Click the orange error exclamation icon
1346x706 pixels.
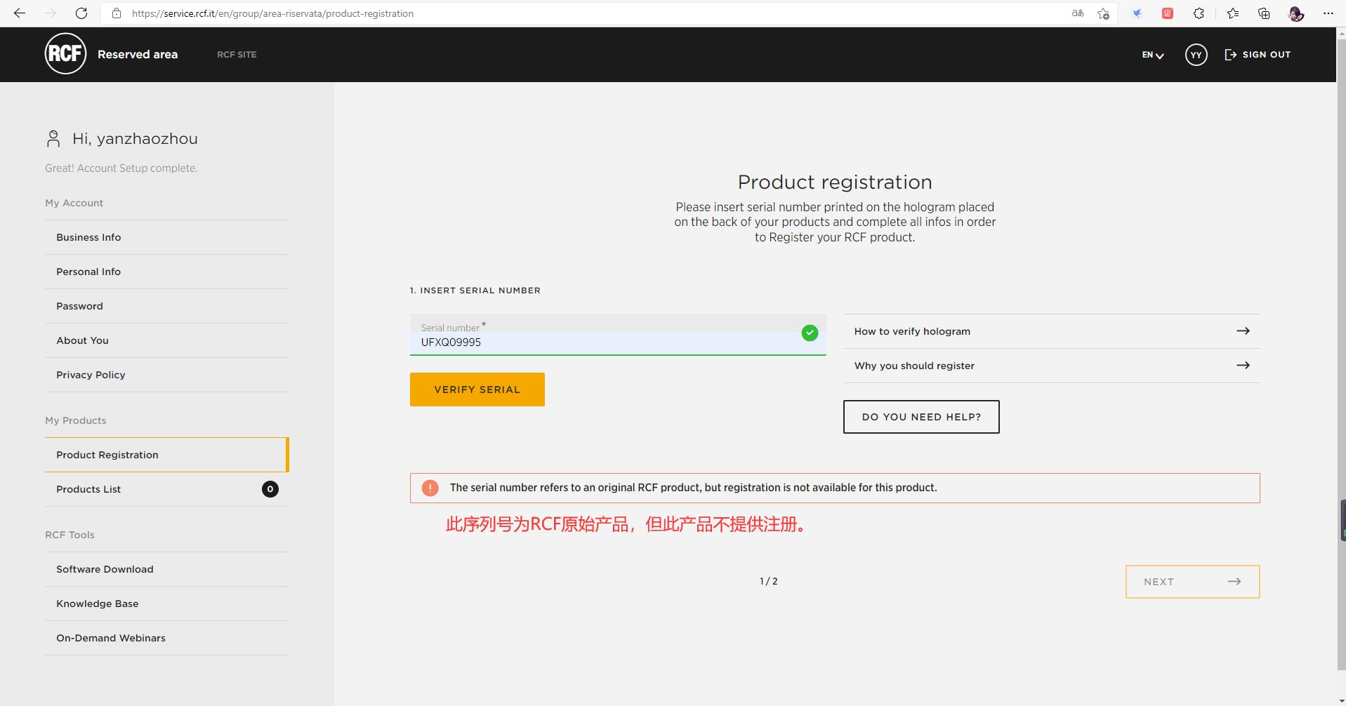pyautogui.click(x=430, y=488)
